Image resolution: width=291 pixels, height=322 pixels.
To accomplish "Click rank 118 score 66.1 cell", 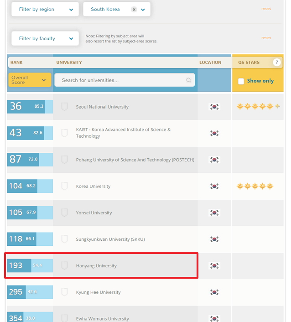I will (30, 239).
